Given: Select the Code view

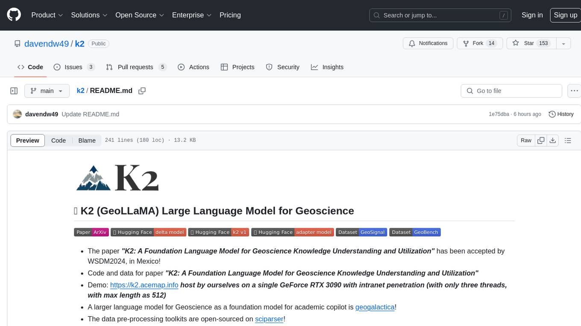Looking at the screenshot, I should (59, 140).
